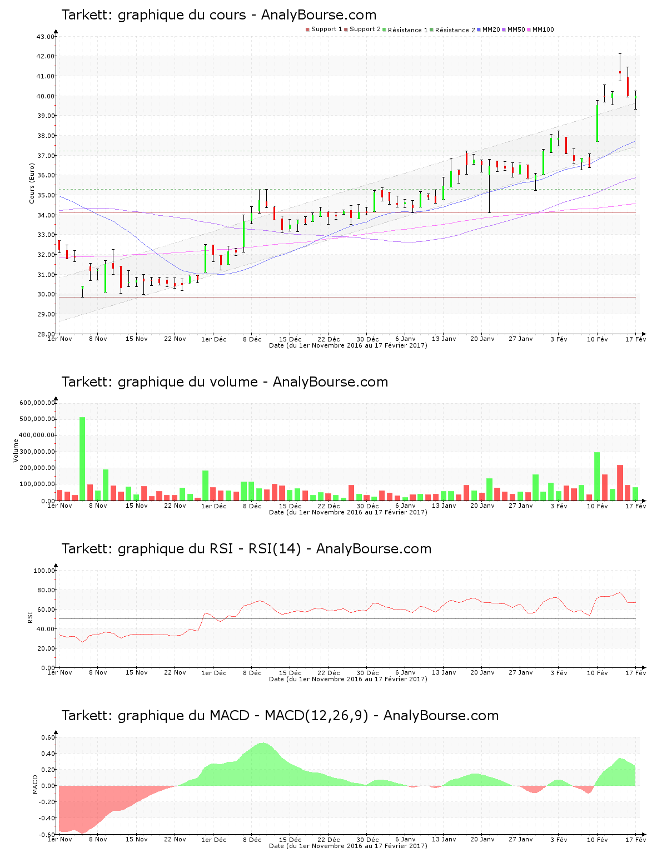Click the Résistance 2 legend label
667x862 pixels.
point(455,30)
